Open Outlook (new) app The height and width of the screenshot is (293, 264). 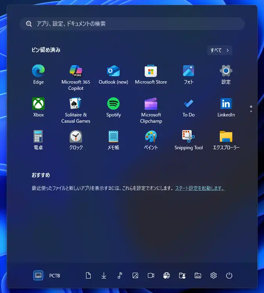click(113, 75)
